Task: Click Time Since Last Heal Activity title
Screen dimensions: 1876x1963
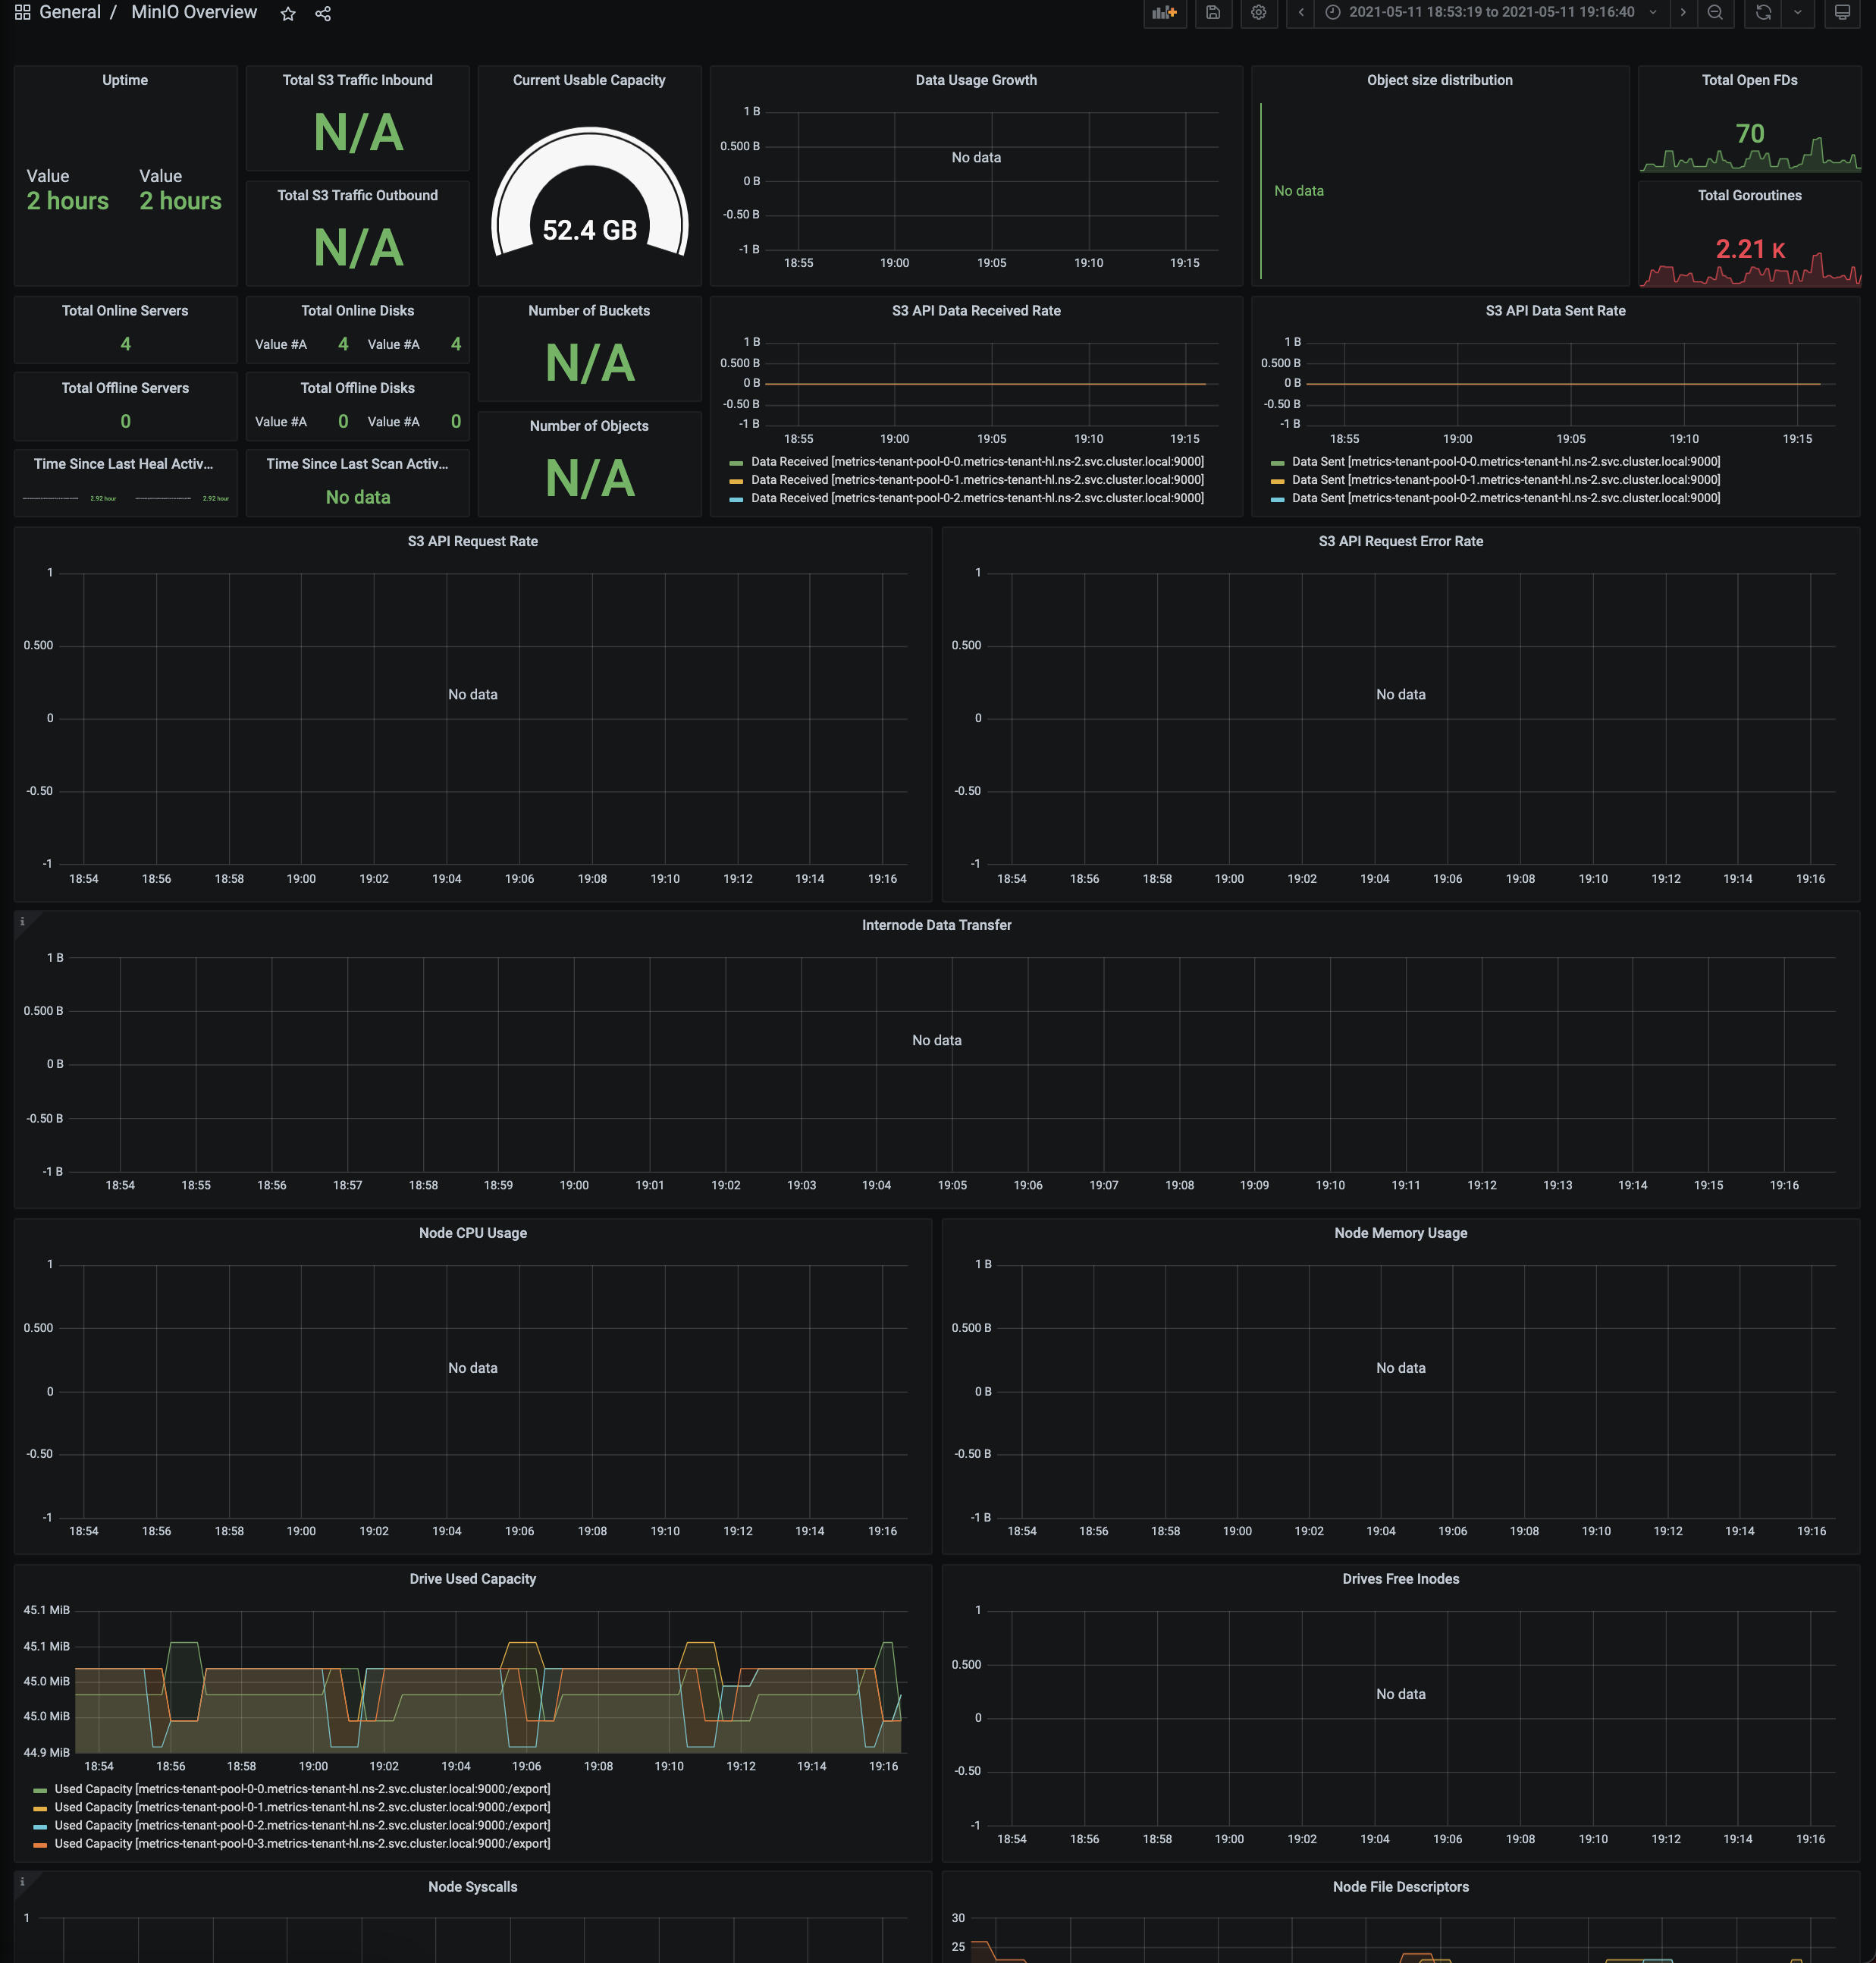Action: click(124, 464)
